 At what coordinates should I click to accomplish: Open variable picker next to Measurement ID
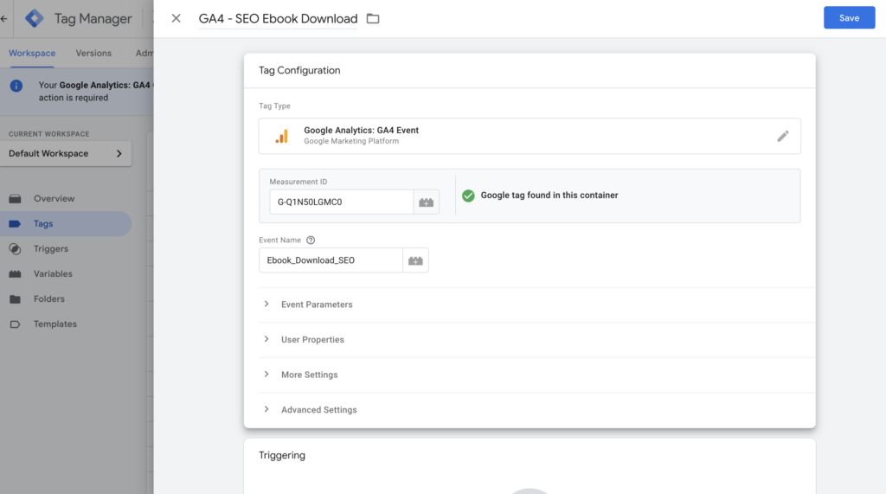(426, 202)
